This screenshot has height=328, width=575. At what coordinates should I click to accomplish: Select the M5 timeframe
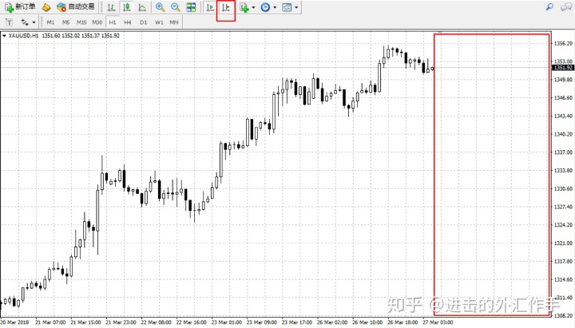(66, 22)
